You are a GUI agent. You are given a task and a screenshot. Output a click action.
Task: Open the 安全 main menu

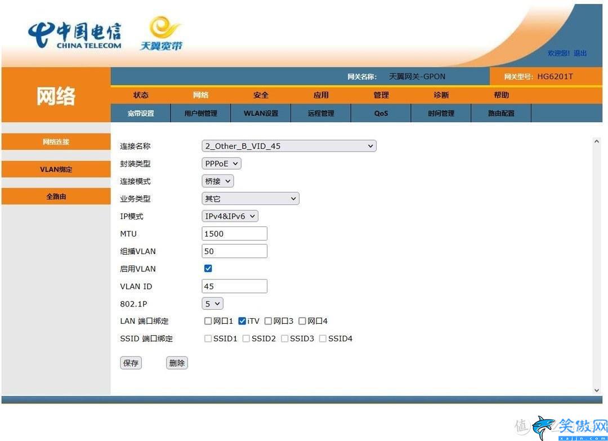tap(261, 95)
